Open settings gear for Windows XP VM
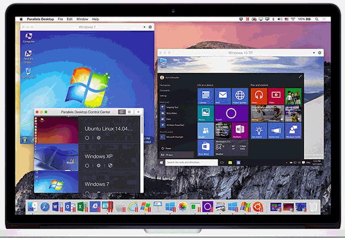The height and width of the screenshot is (238, 345). pos(99,166)
